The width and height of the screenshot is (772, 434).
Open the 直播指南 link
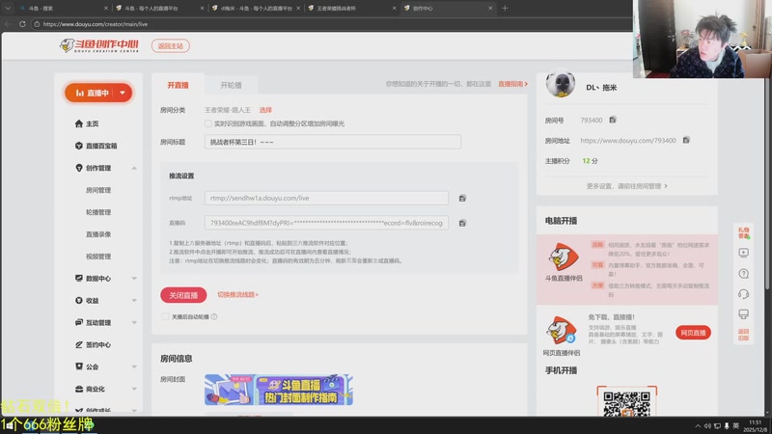pos(512,84)
